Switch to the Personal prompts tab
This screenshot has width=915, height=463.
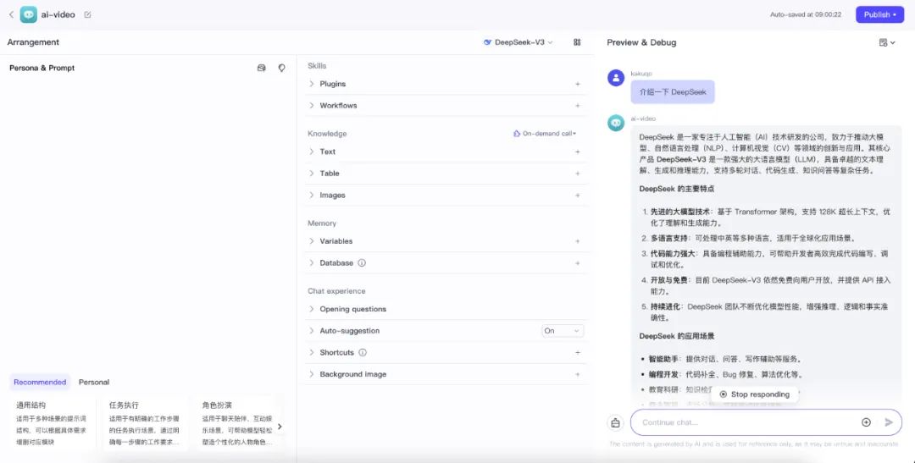(94, 383)
